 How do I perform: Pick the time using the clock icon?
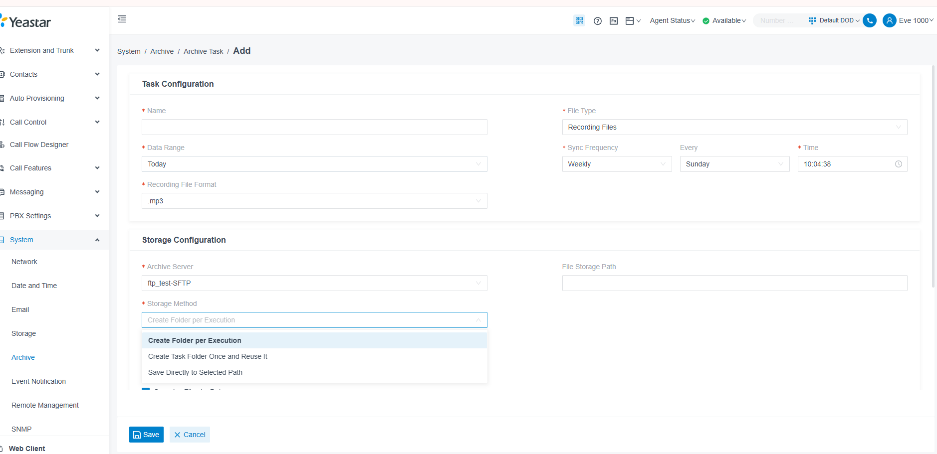click(899, 164)
